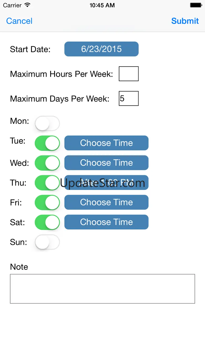The image size is (205, 364).
Task: Disable the Wed availability toggle
Action: coord(47,163)
